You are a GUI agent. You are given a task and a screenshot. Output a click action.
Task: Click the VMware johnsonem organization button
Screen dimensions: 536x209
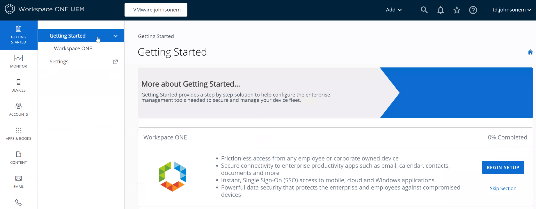coord(156,10)
